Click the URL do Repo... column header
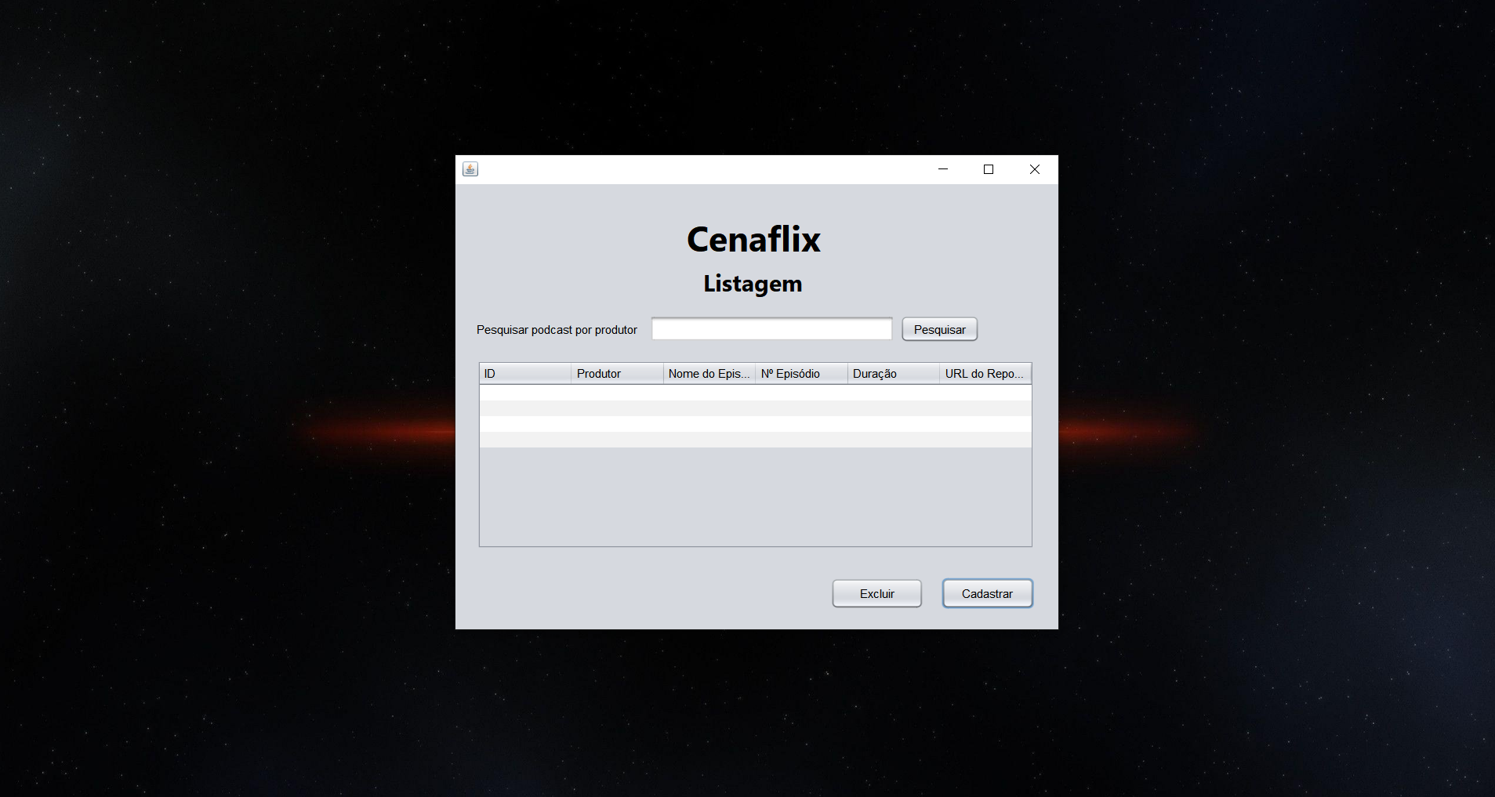This screenshot has height=797, width=1495. click(x=985, y=374)
